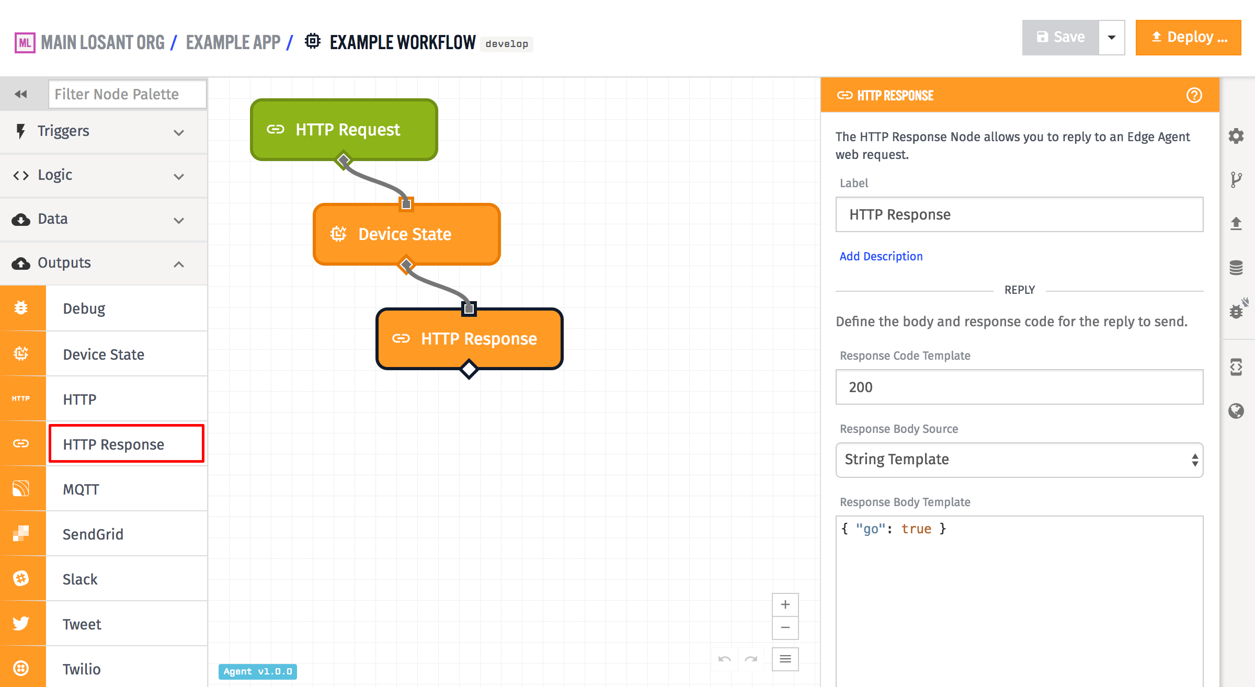The width and height of the screenshot is (1255, 687).
Task: Collapse the node palette with double-arrow icon
Action: pos(21,94)
